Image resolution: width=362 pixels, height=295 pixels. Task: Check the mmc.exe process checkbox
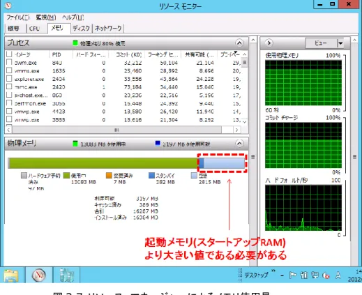(x=9, y=86)
